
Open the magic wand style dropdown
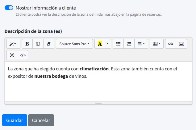coord(14,44)
